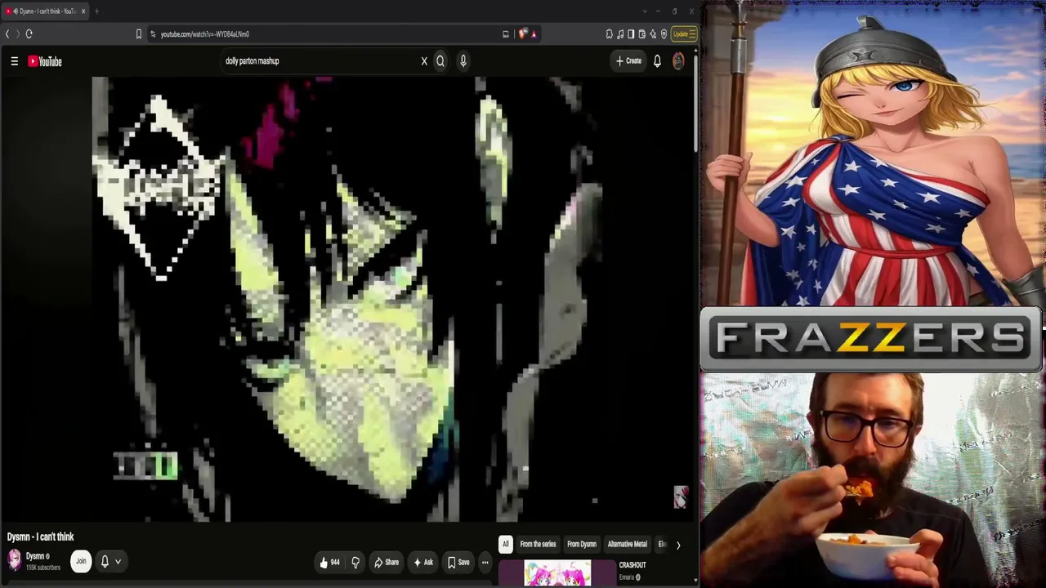Click the Join channel button
This screenshot has height=588, width=1046.
[81, 562]
